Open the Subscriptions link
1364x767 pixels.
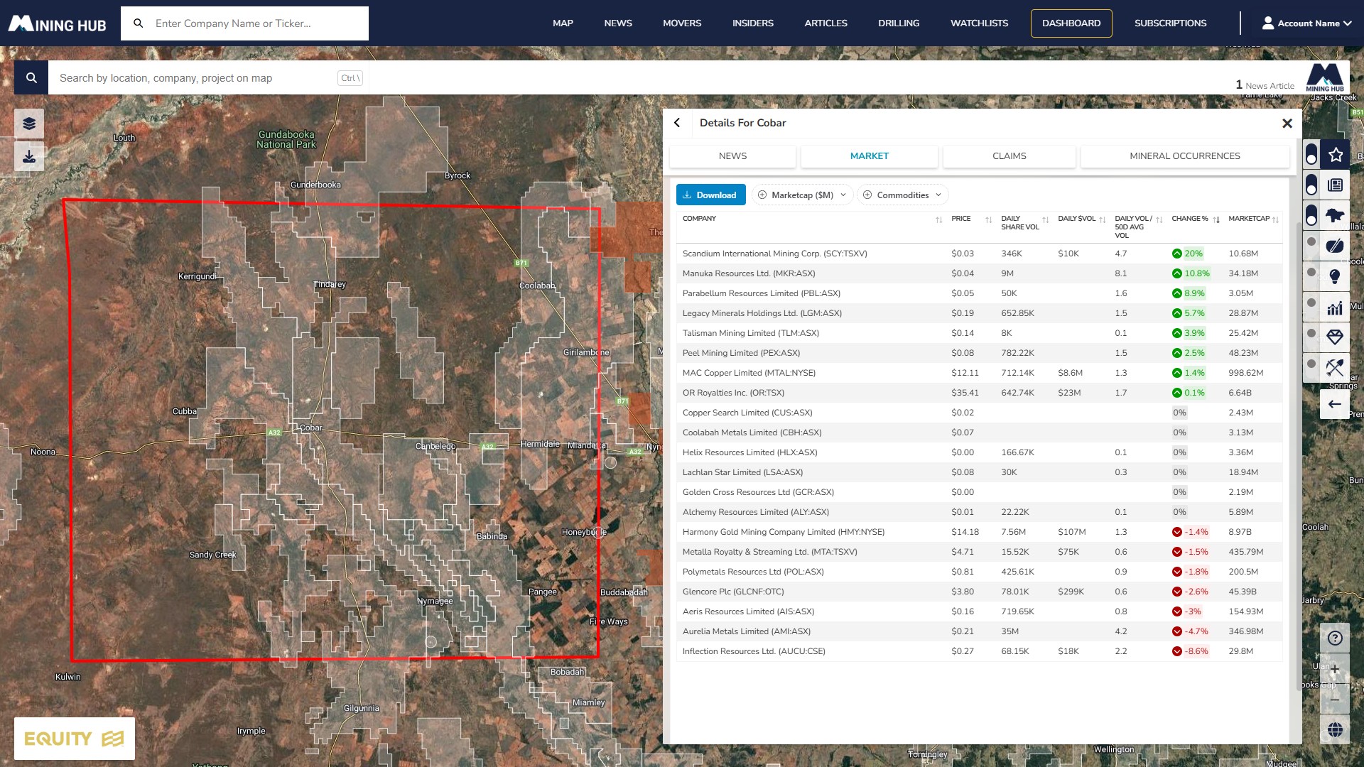click(x=1170, y=23)
